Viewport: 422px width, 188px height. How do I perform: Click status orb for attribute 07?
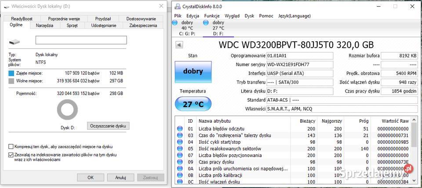click(180, 156)
